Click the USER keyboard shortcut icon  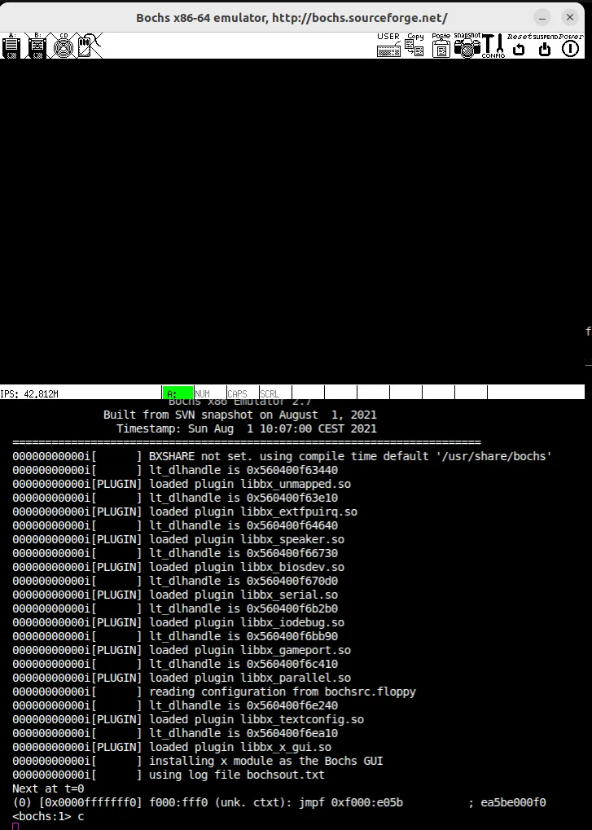point(388,46)
